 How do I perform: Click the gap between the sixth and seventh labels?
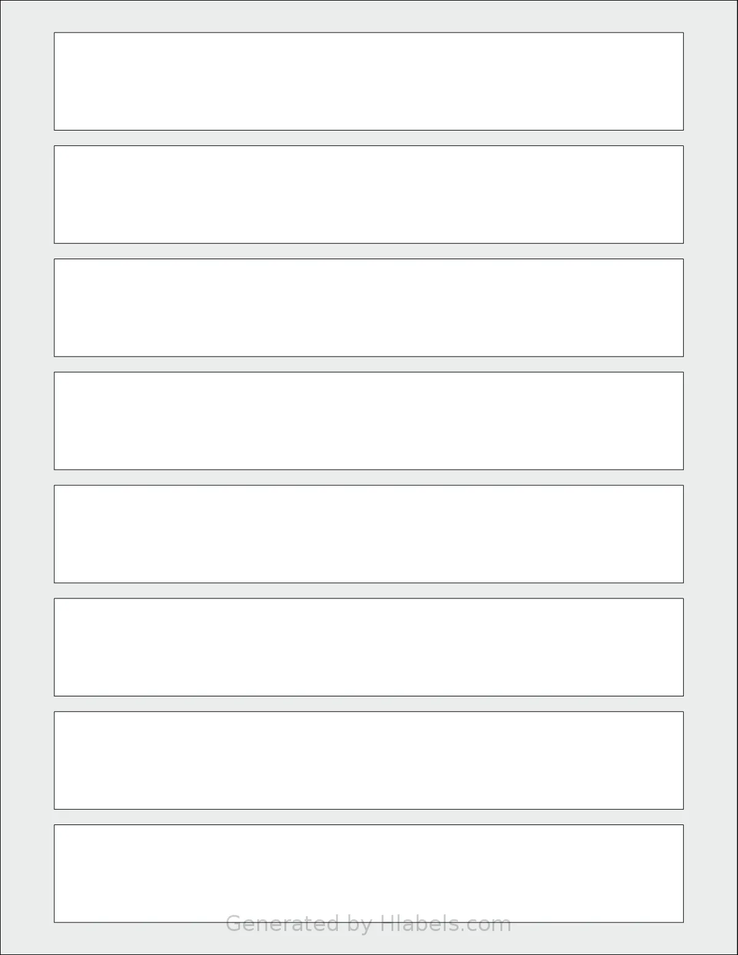click(369, 704)
